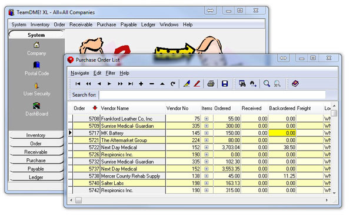Viewport: 353px width, 215px height.
Task: Open the Filter menu
Action: coord(111,73)
